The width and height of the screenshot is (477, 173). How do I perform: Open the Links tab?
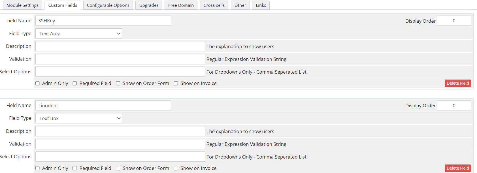click(x=261, y=5)
